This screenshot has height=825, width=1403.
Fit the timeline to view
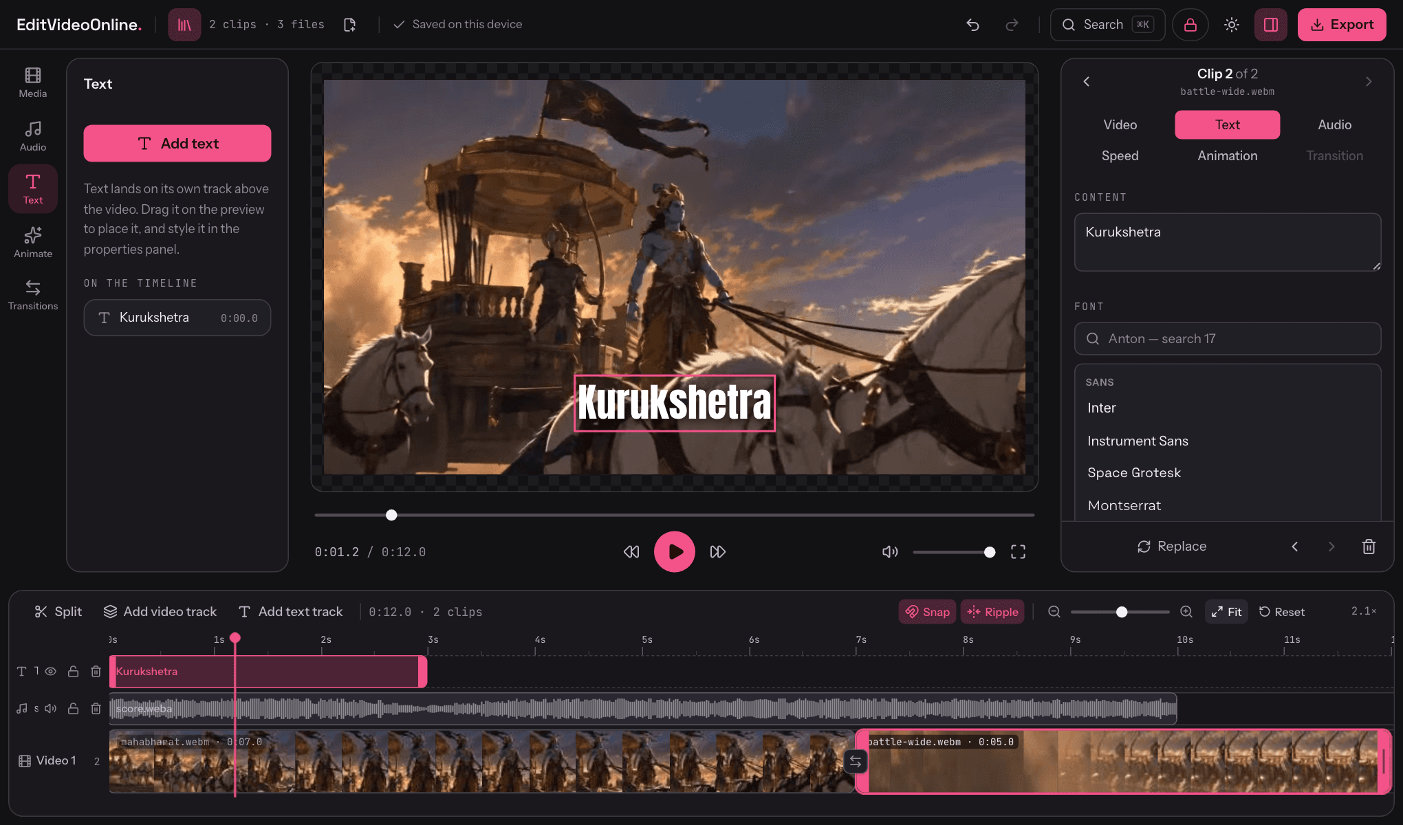tap(1226, 611)
